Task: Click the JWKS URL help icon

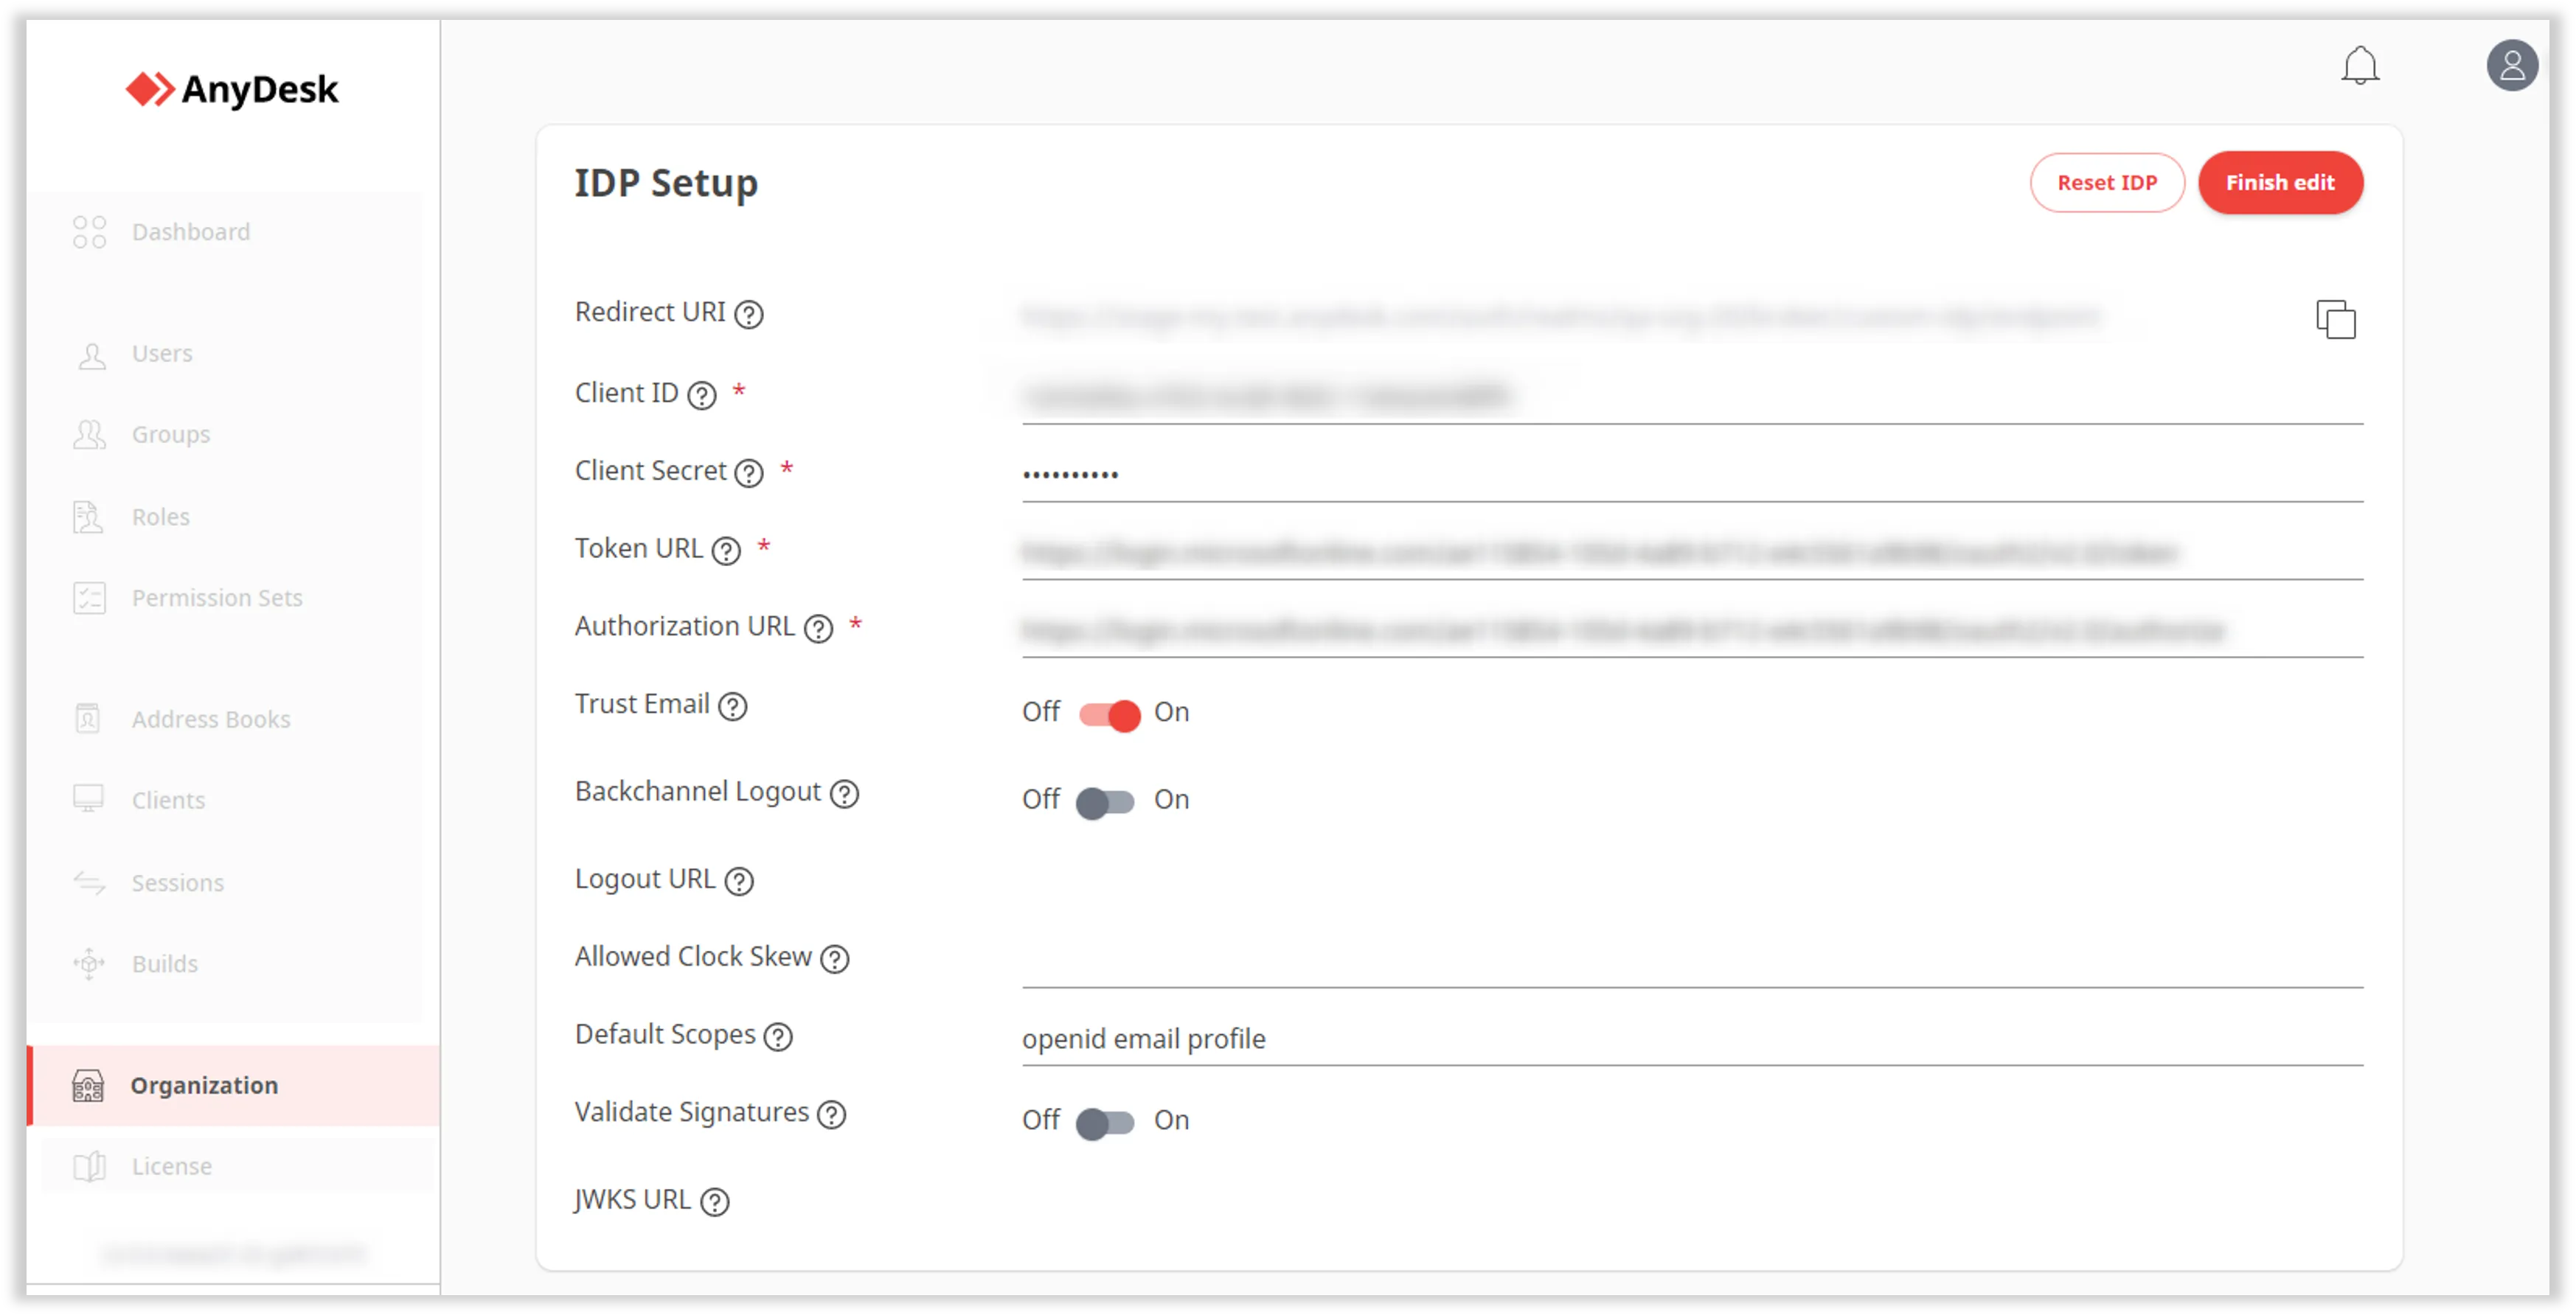Action: click(x=715, y=1202)
